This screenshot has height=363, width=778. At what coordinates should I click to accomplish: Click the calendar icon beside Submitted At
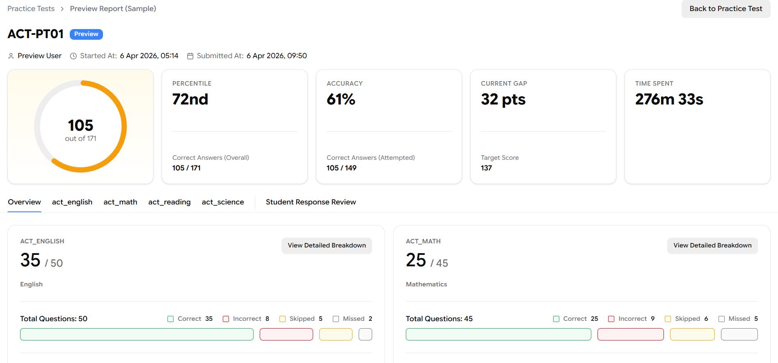pyautogui.click(x=190, y=56)
